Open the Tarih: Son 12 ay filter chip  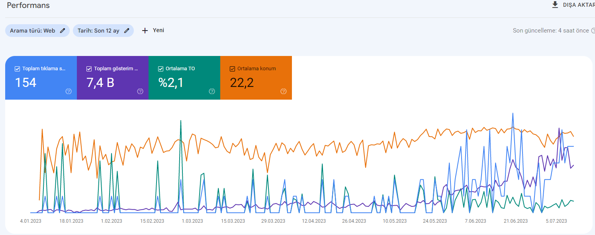103,31
